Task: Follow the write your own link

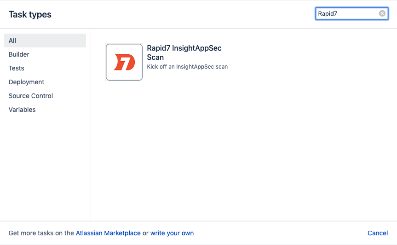Action: point(172,233)
